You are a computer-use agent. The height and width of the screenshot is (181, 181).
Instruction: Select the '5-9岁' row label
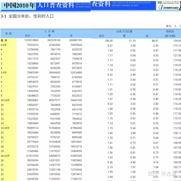tap(4, 73)
